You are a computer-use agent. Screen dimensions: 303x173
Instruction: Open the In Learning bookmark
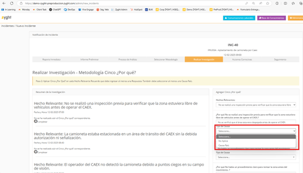(x=8, y=9)
